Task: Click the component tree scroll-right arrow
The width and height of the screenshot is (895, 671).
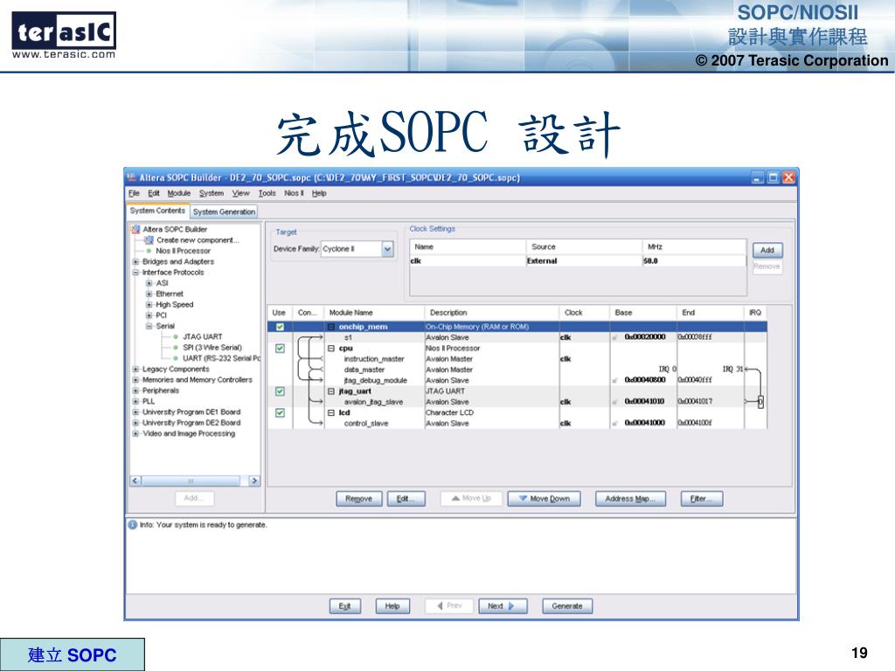Action: (x=254, y=481)
